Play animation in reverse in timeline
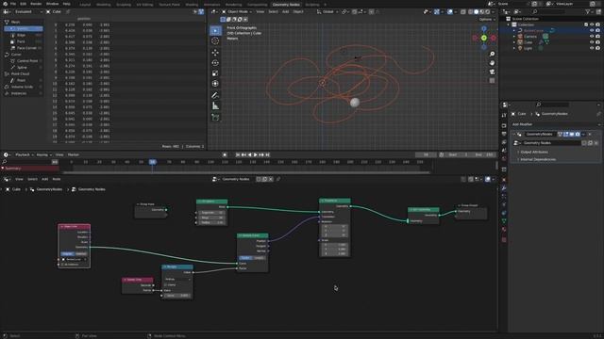This screenshot has height=339, width=604. pos(249,154)
